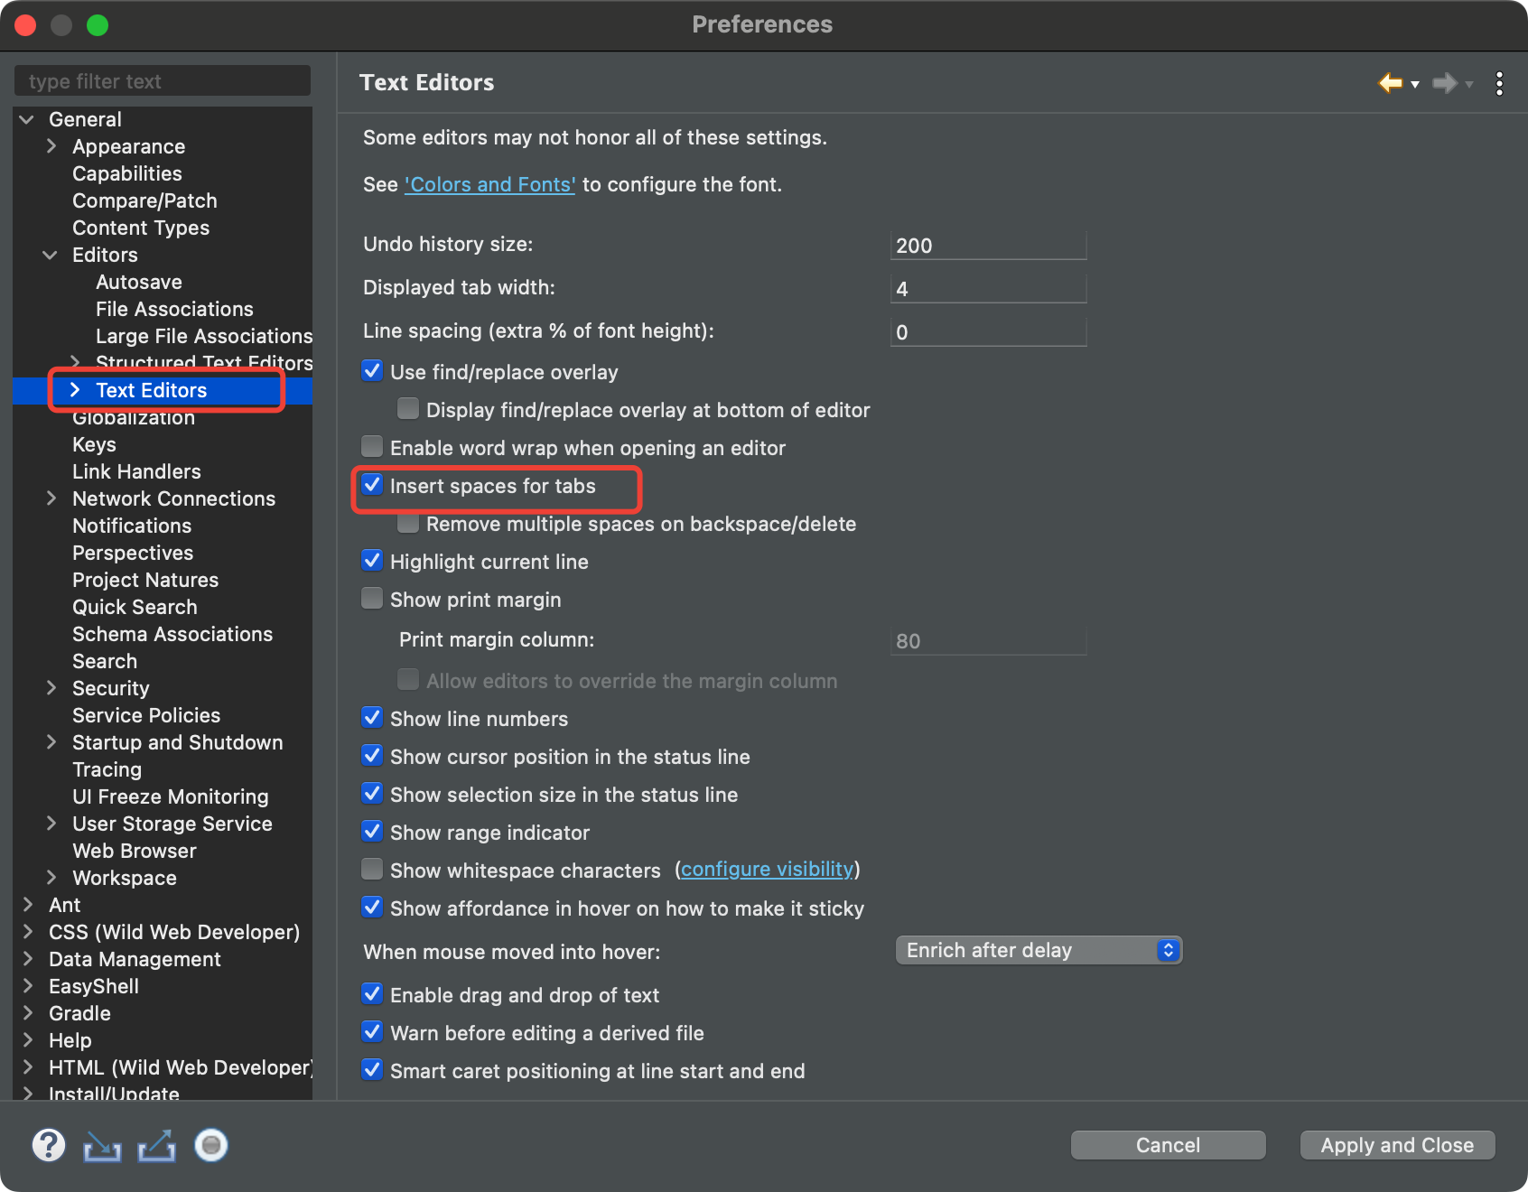The image size is (1528, 1192).
Task: Enable Show whitespace characters
Action: coord(372,870)
